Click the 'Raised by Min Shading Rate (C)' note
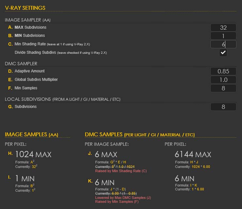This screenshot has height=209, width=242. [x=121, y=171]
